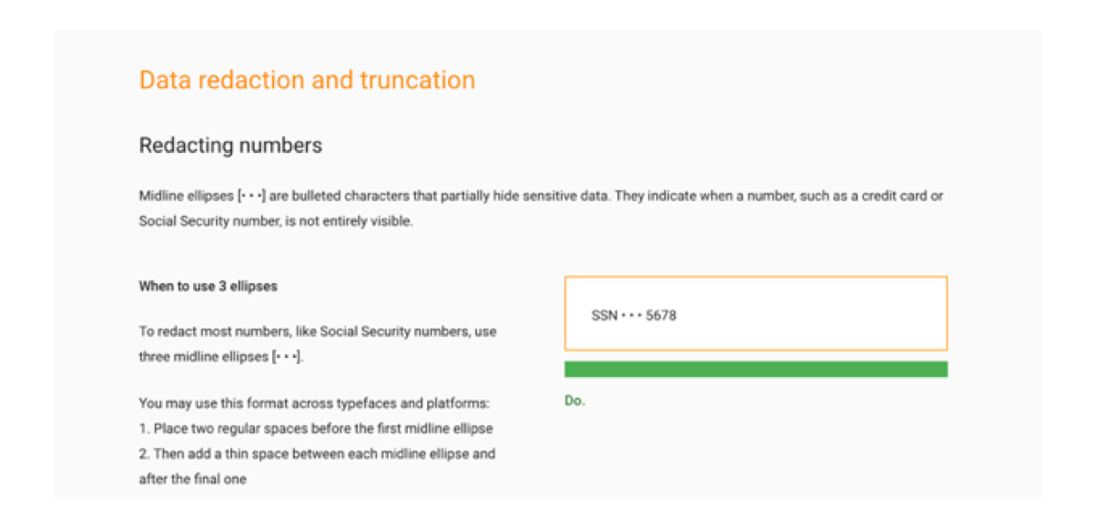Click the green bar under the example
1098x528 pixels.
(x=756, y=369)
